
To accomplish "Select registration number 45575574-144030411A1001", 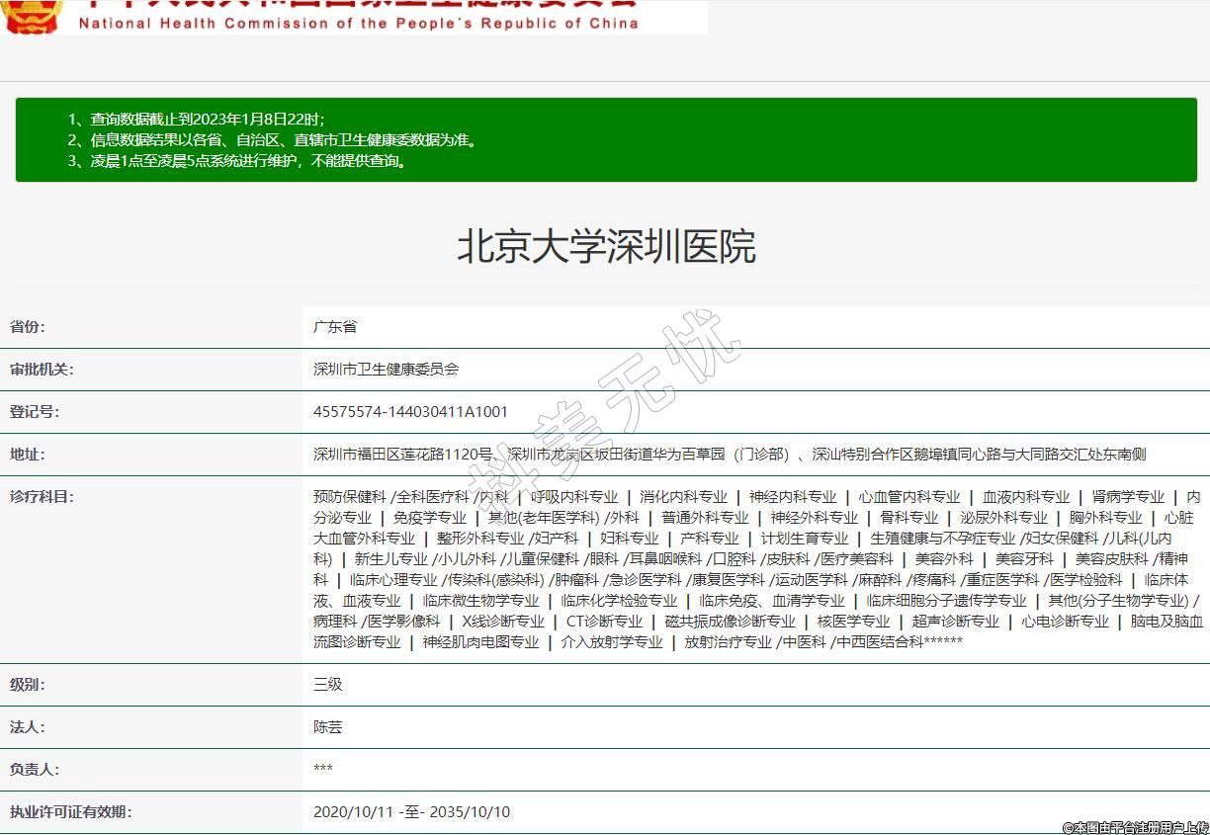I will [x=410, y=412].
